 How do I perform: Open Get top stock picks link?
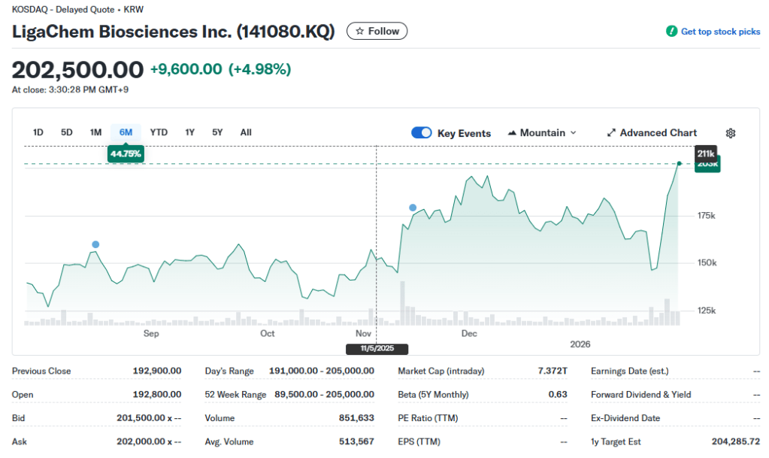[720, 32]
